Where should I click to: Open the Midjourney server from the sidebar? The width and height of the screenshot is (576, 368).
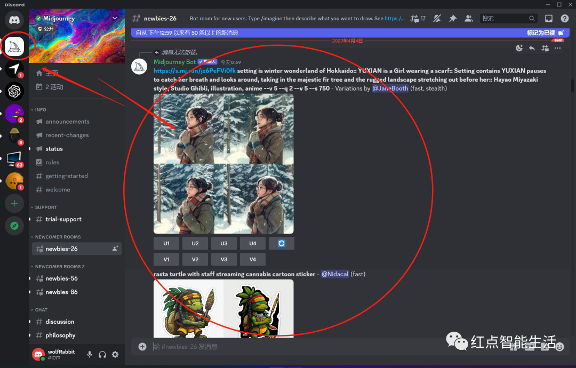pos(14,46)
